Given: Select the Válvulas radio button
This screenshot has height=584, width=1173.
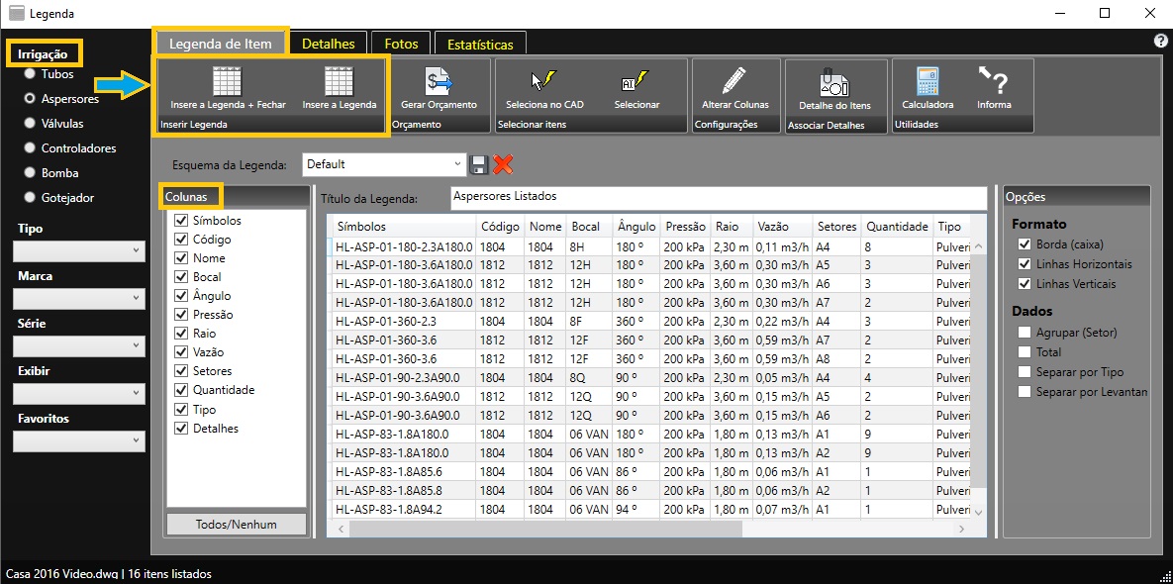Looking at the screenshot, I should pyautogui.click(x=31, y=124).
